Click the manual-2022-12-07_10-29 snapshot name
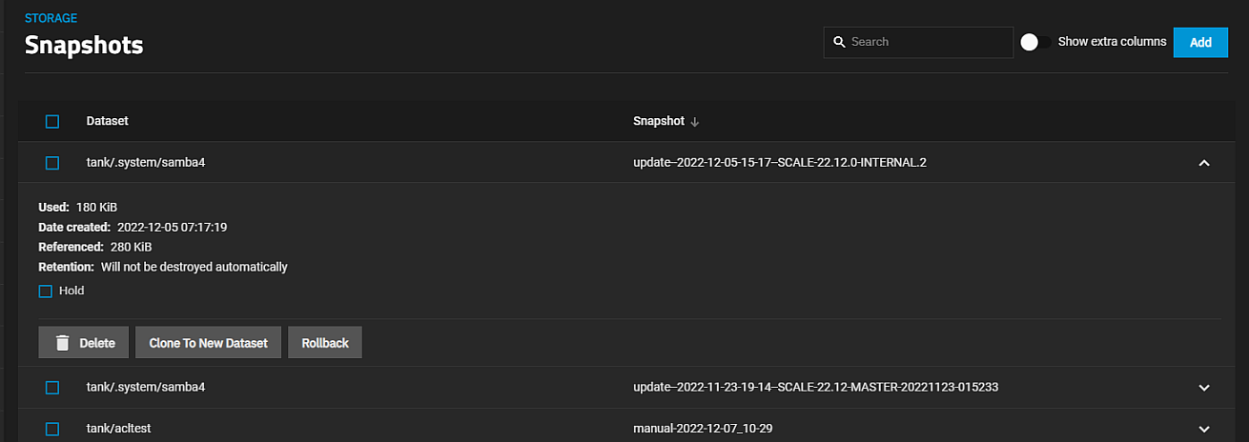The height and width of the screenshot is (442, 1249). coord(702,429)
